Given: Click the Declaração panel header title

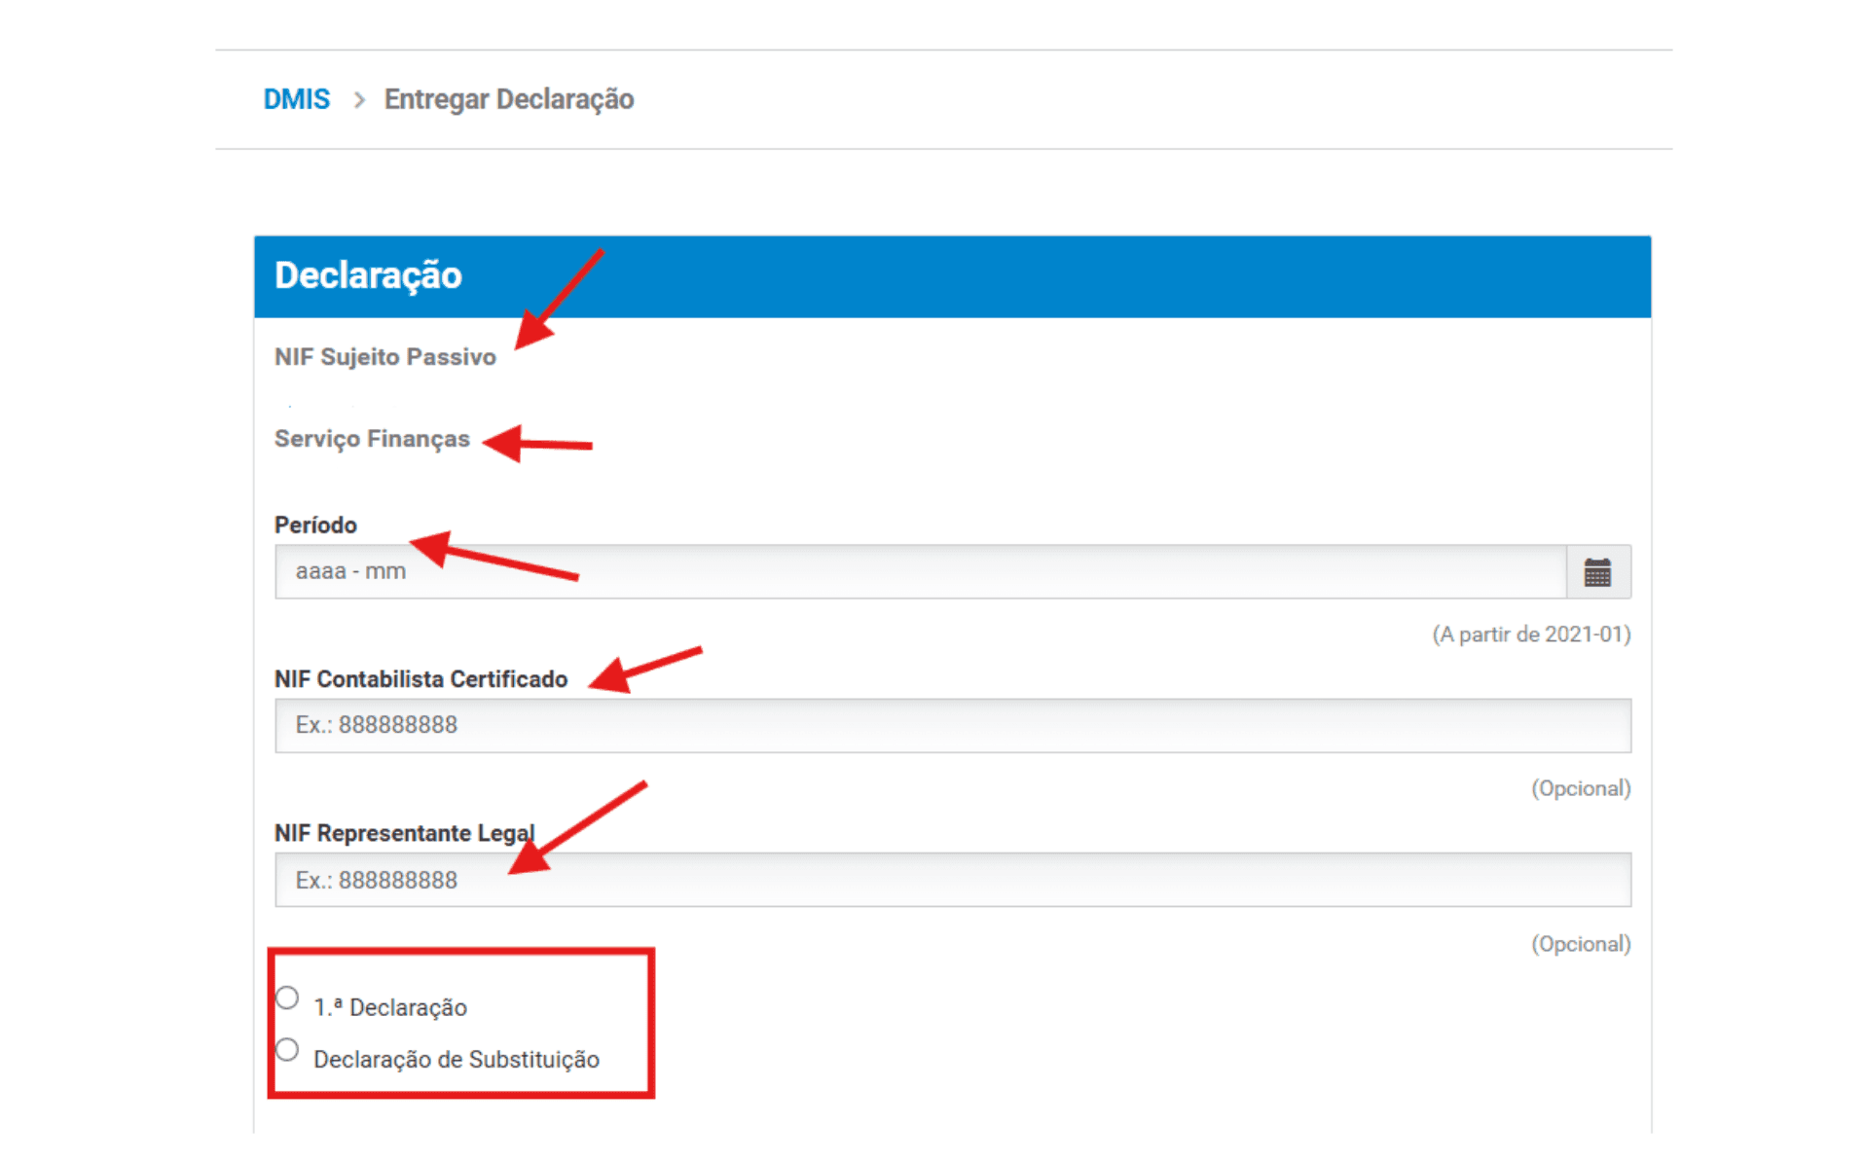Looking at the screenshot, I should (x=368, y=275).
